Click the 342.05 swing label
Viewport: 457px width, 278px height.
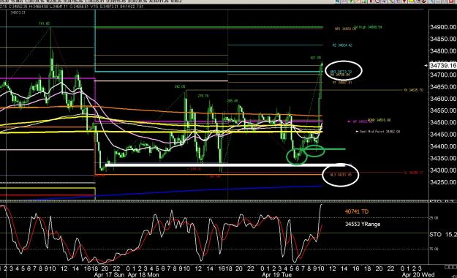click(180, 86)
